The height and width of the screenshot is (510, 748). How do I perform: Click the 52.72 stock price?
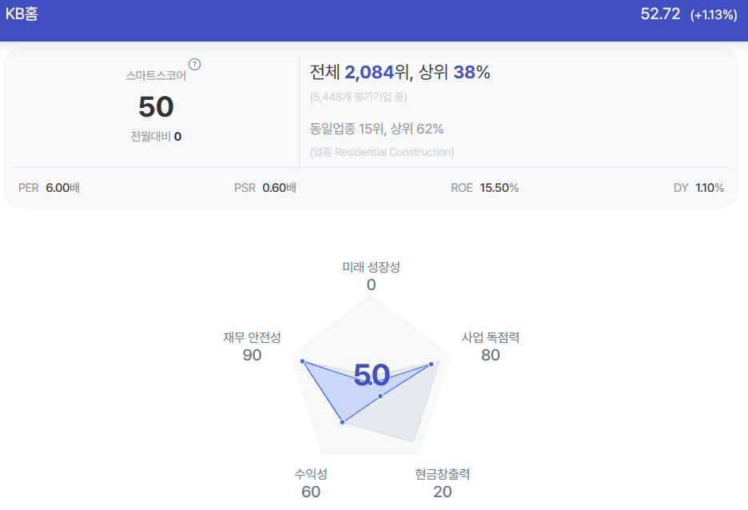660,14
